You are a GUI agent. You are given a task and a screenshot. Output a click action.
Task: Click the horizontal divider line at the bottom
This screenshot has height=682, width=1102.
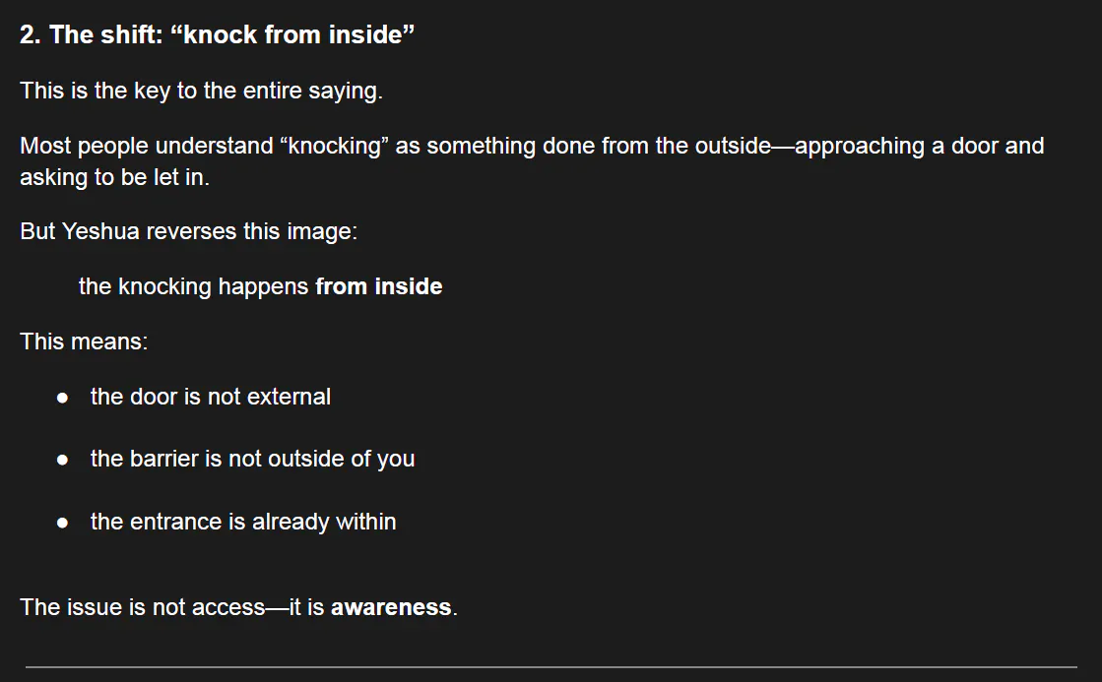click(551, 667)
